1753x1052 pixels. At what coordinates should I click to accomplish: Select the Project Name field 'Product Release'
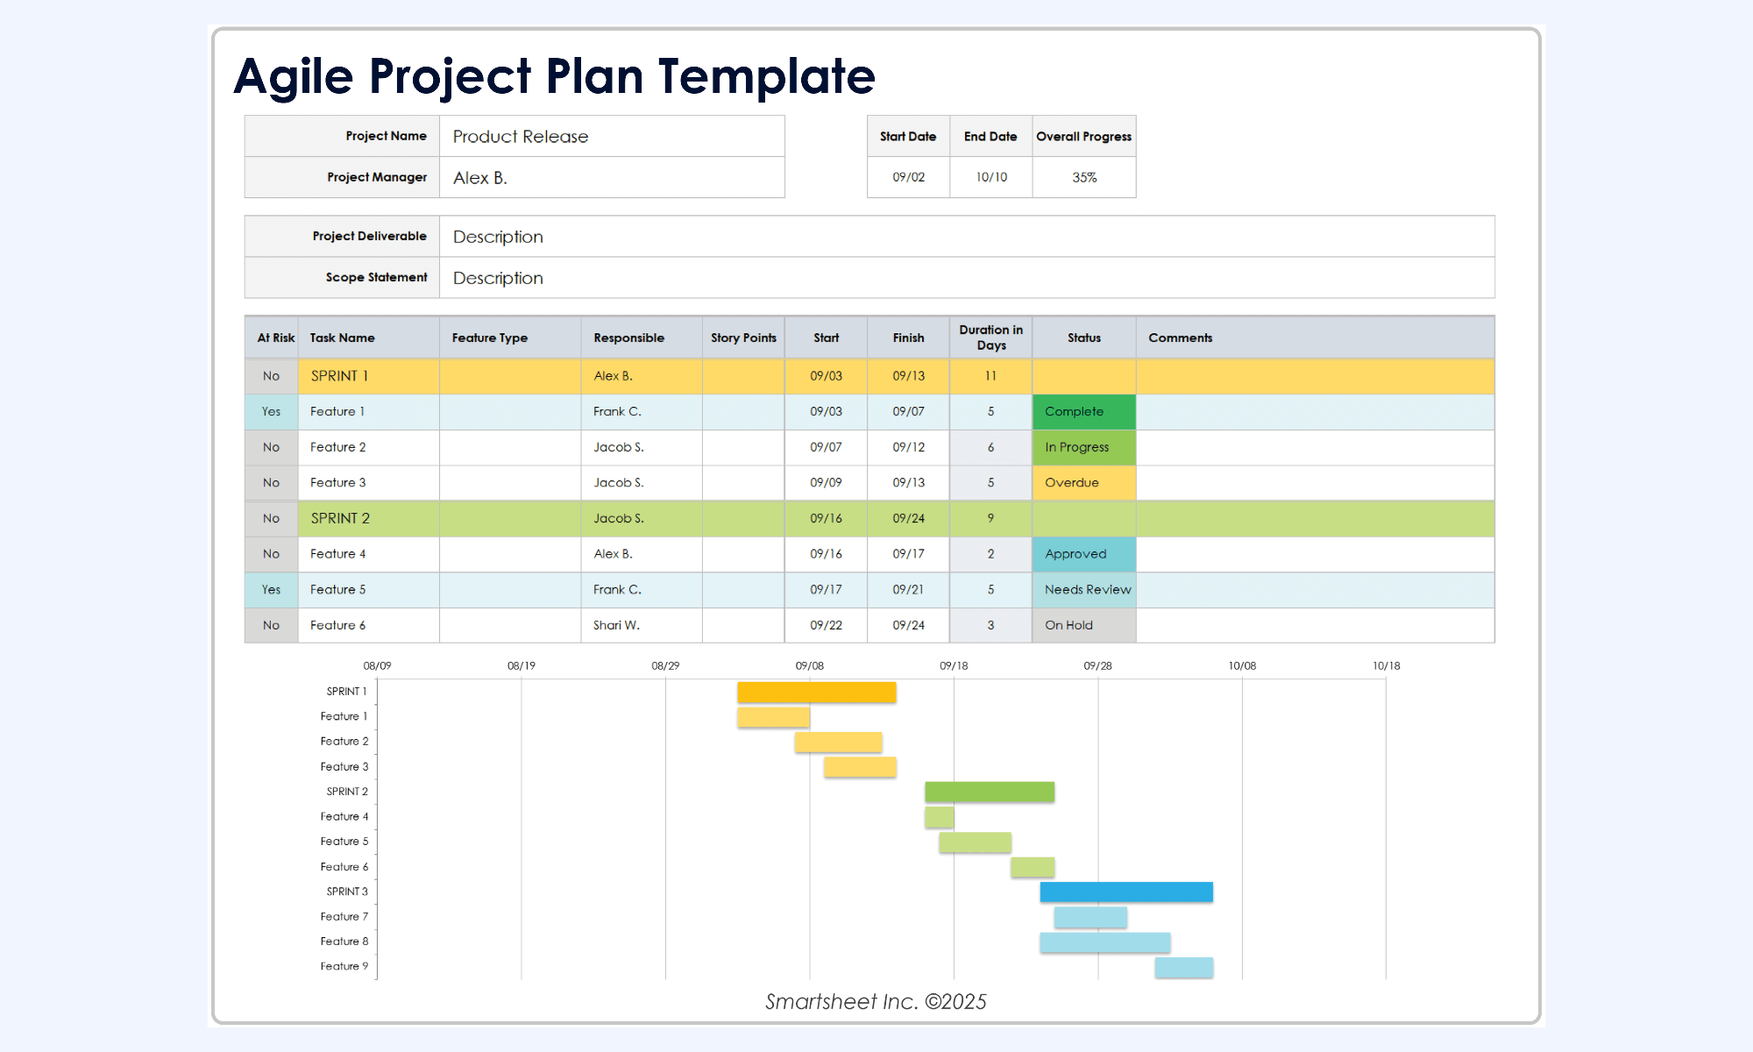(x=612, y=136)
